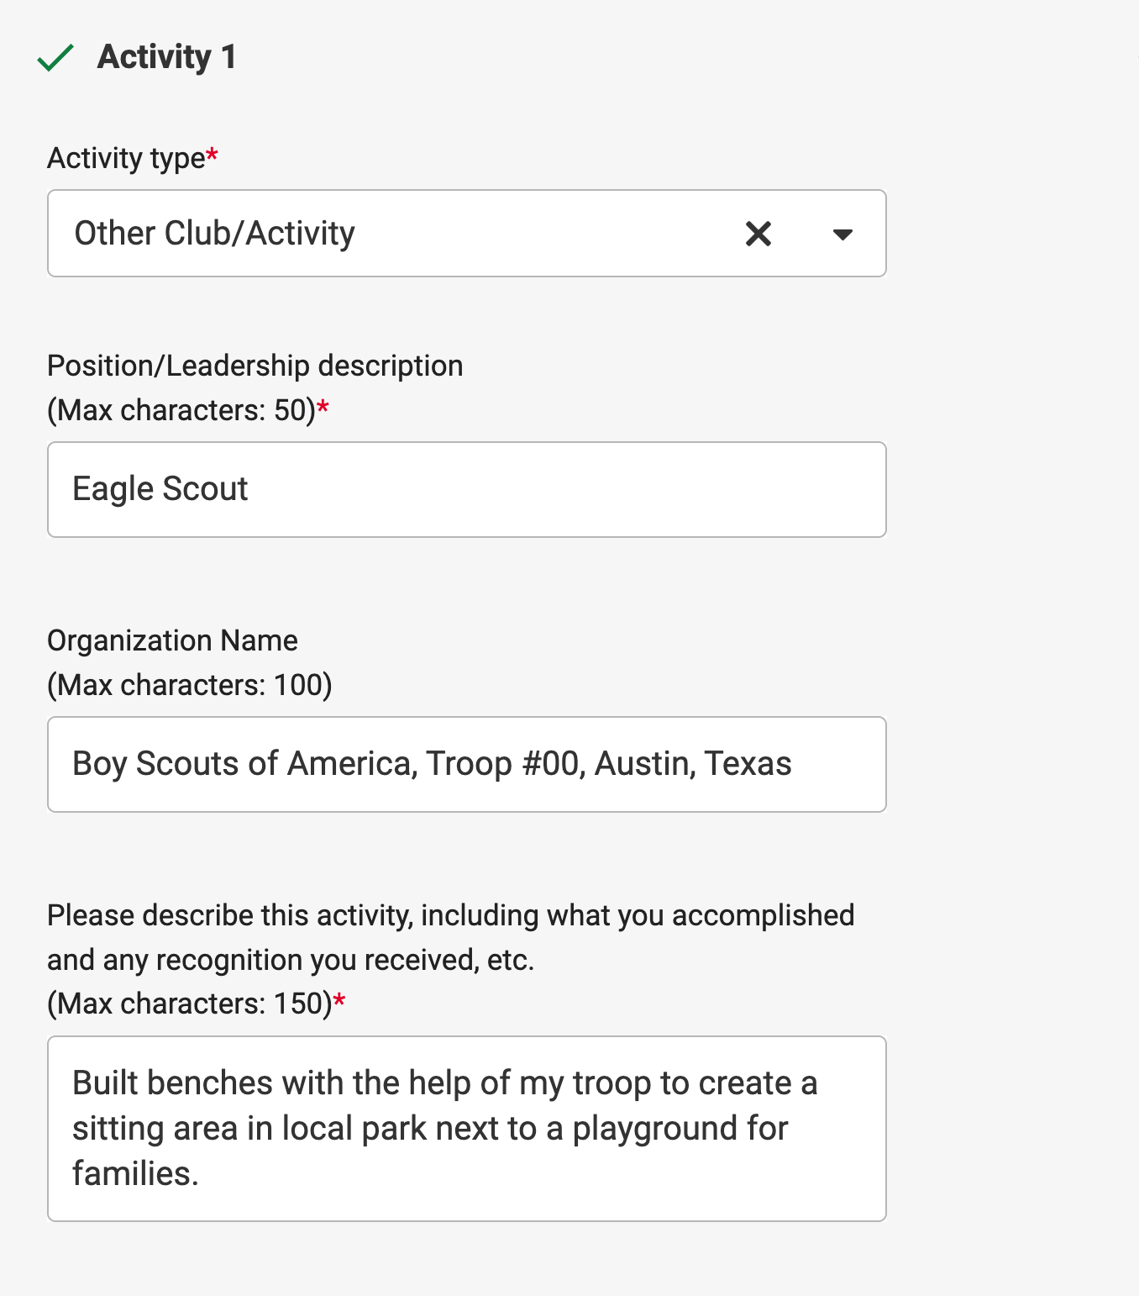Place cursor on 'Texas' in organization field

(748, 764)
